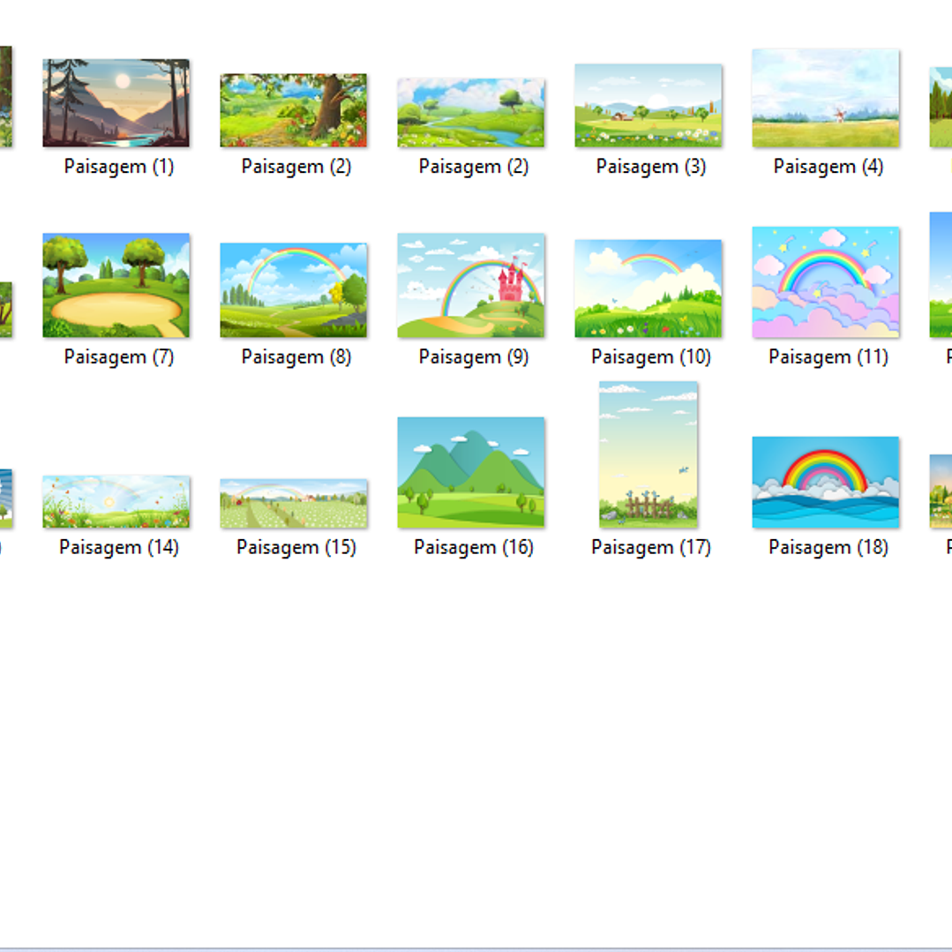Click the "Paisagem (4)" file name text
The image size is (952, 952).
point(828,167)
